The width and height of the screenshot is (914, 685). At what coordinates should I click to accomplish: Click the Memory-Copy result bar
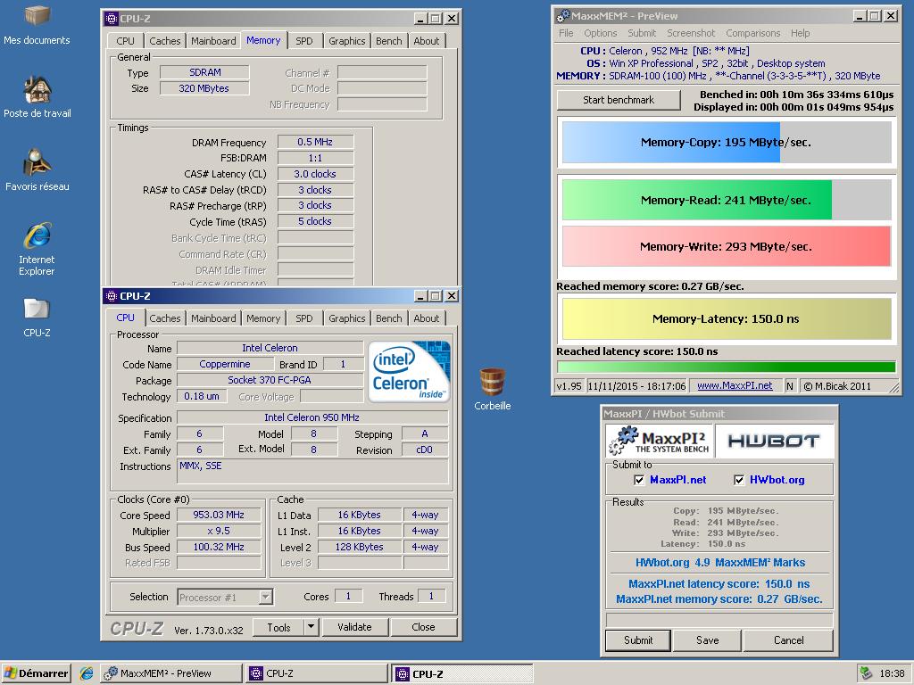pyautogui.click(x=727, y=142)
